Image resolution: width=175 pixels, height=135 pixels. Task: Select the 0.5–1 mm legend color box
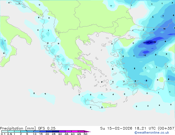click(11, 131)
